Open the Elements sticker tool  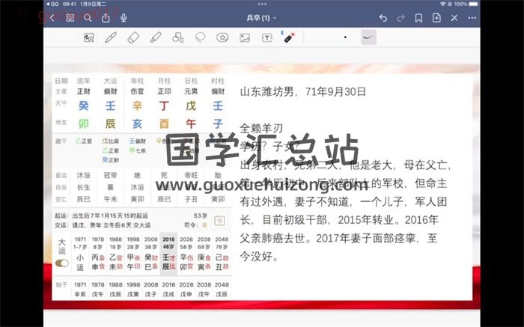[222, 37]
